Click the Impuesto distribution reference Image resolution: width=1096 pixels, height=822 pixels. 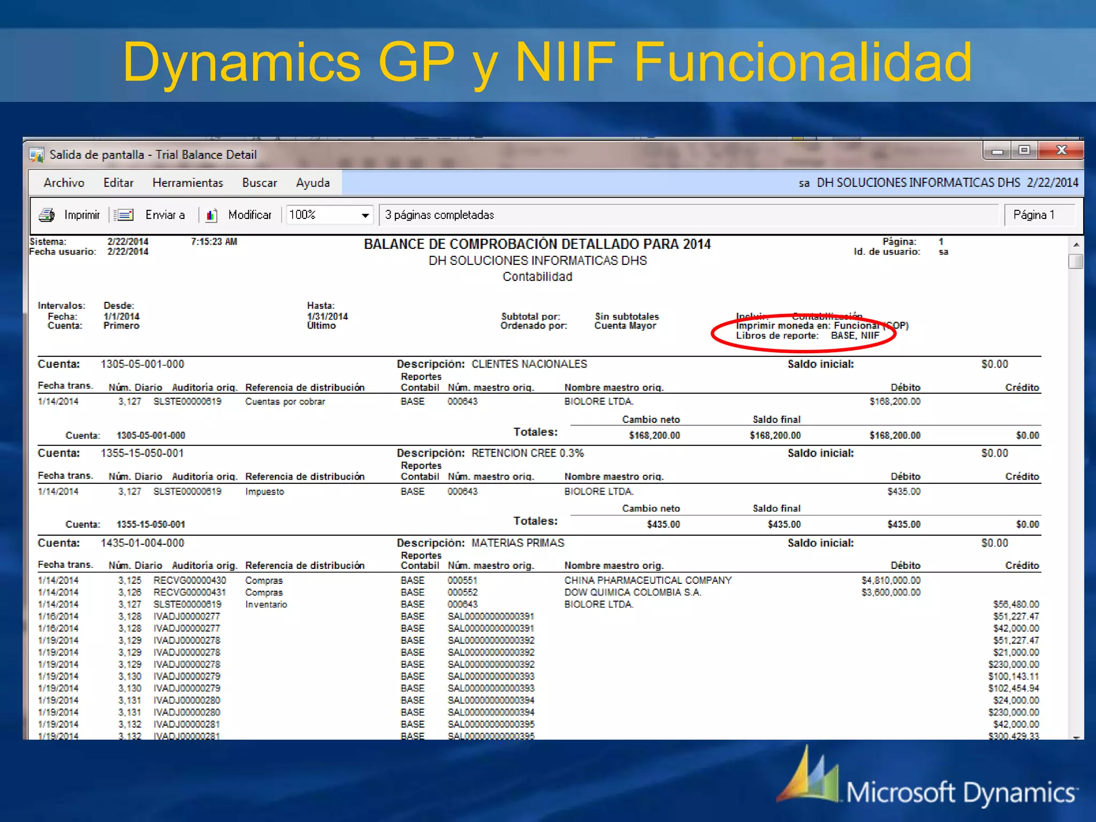265,491
